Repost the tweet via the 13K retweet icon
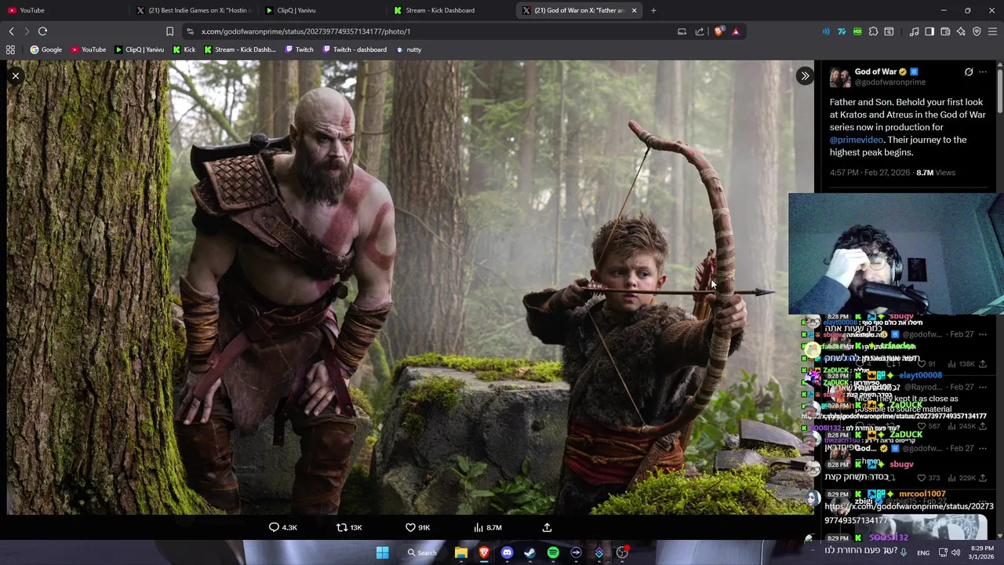Viewport: 1004px width, 565px height. 349,527
